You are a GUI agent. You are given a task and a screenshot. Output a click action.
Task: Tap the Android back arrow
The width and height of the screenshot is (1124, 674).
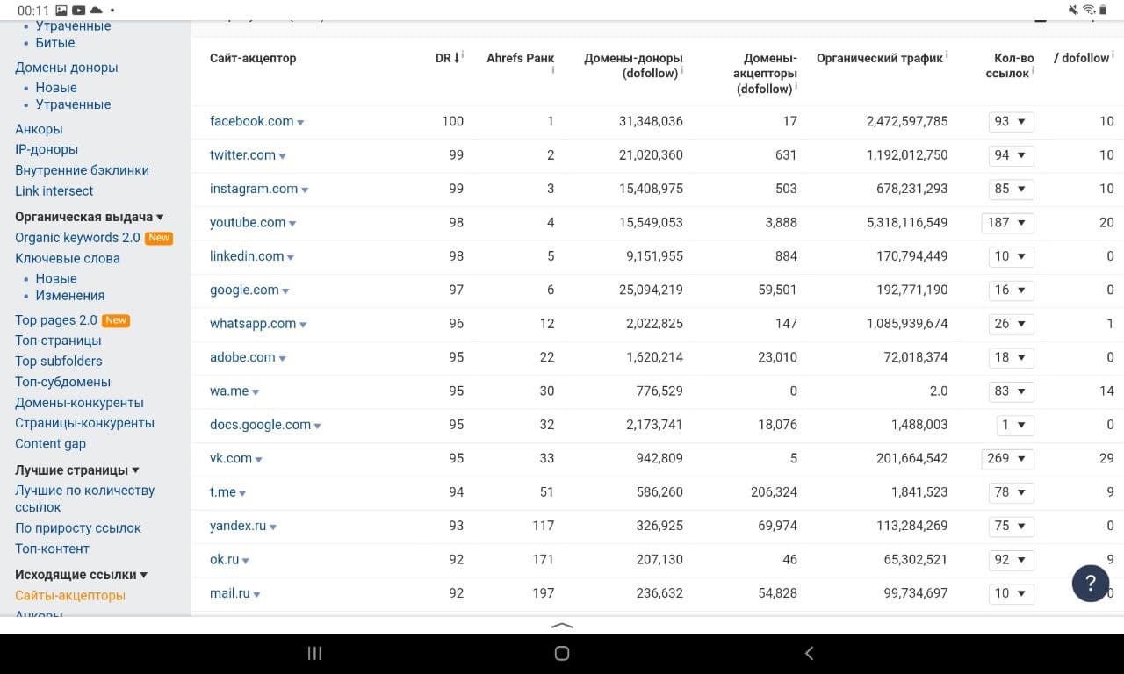(809, 653)
